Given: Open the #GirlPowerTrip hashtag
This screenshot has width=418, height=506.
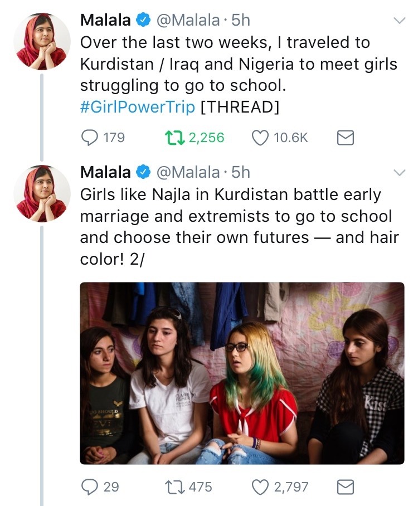Looking at the screenshot, I should tap(138, 107).
